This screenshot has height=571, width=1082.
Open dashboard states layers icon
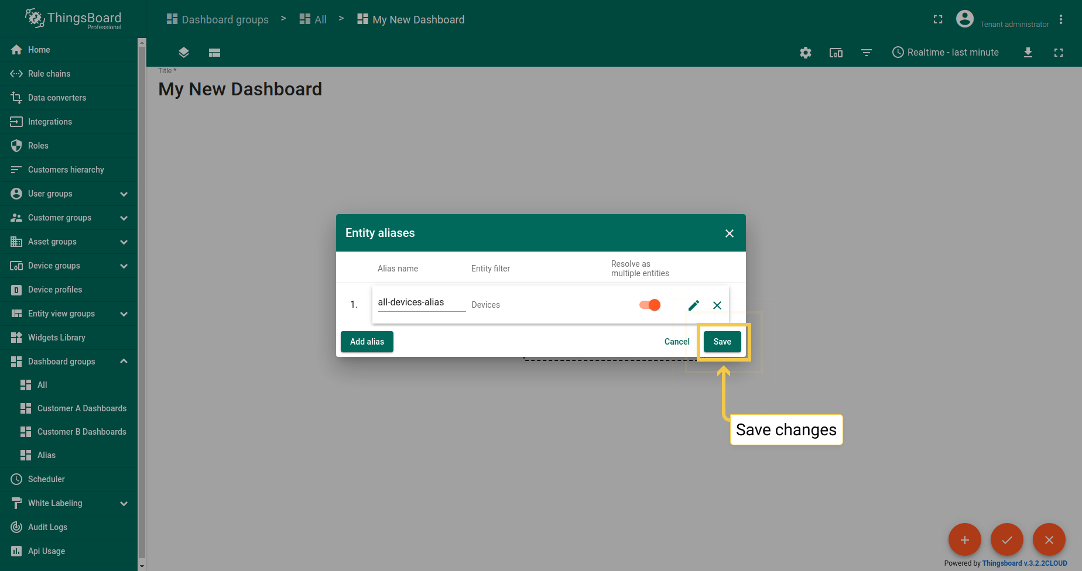[x=184, y=53]
